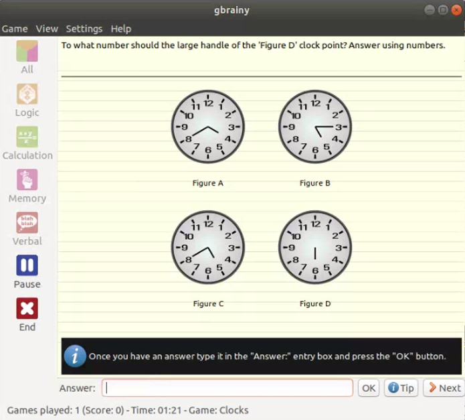This screenshot has width=465, height=420.
Task: Start a Calculation game from the sidebar
Action: tap(27, 137)
